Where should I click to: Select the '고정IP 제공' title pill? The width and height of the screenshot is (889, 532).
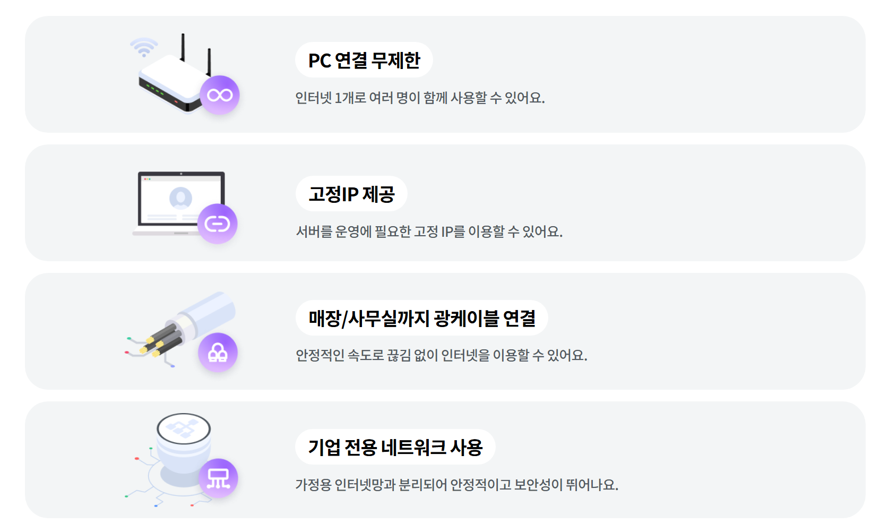point(351,194)
